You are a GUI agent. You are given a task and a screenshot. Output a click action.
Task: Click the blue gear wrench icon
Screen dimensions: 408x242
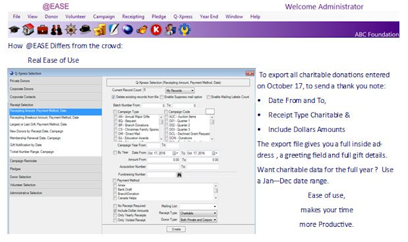[184, 30]
